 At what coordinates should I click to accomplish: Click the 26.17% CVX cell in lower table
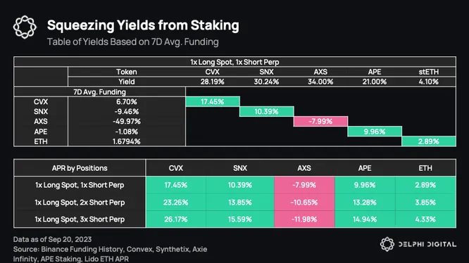click(175, 219)
